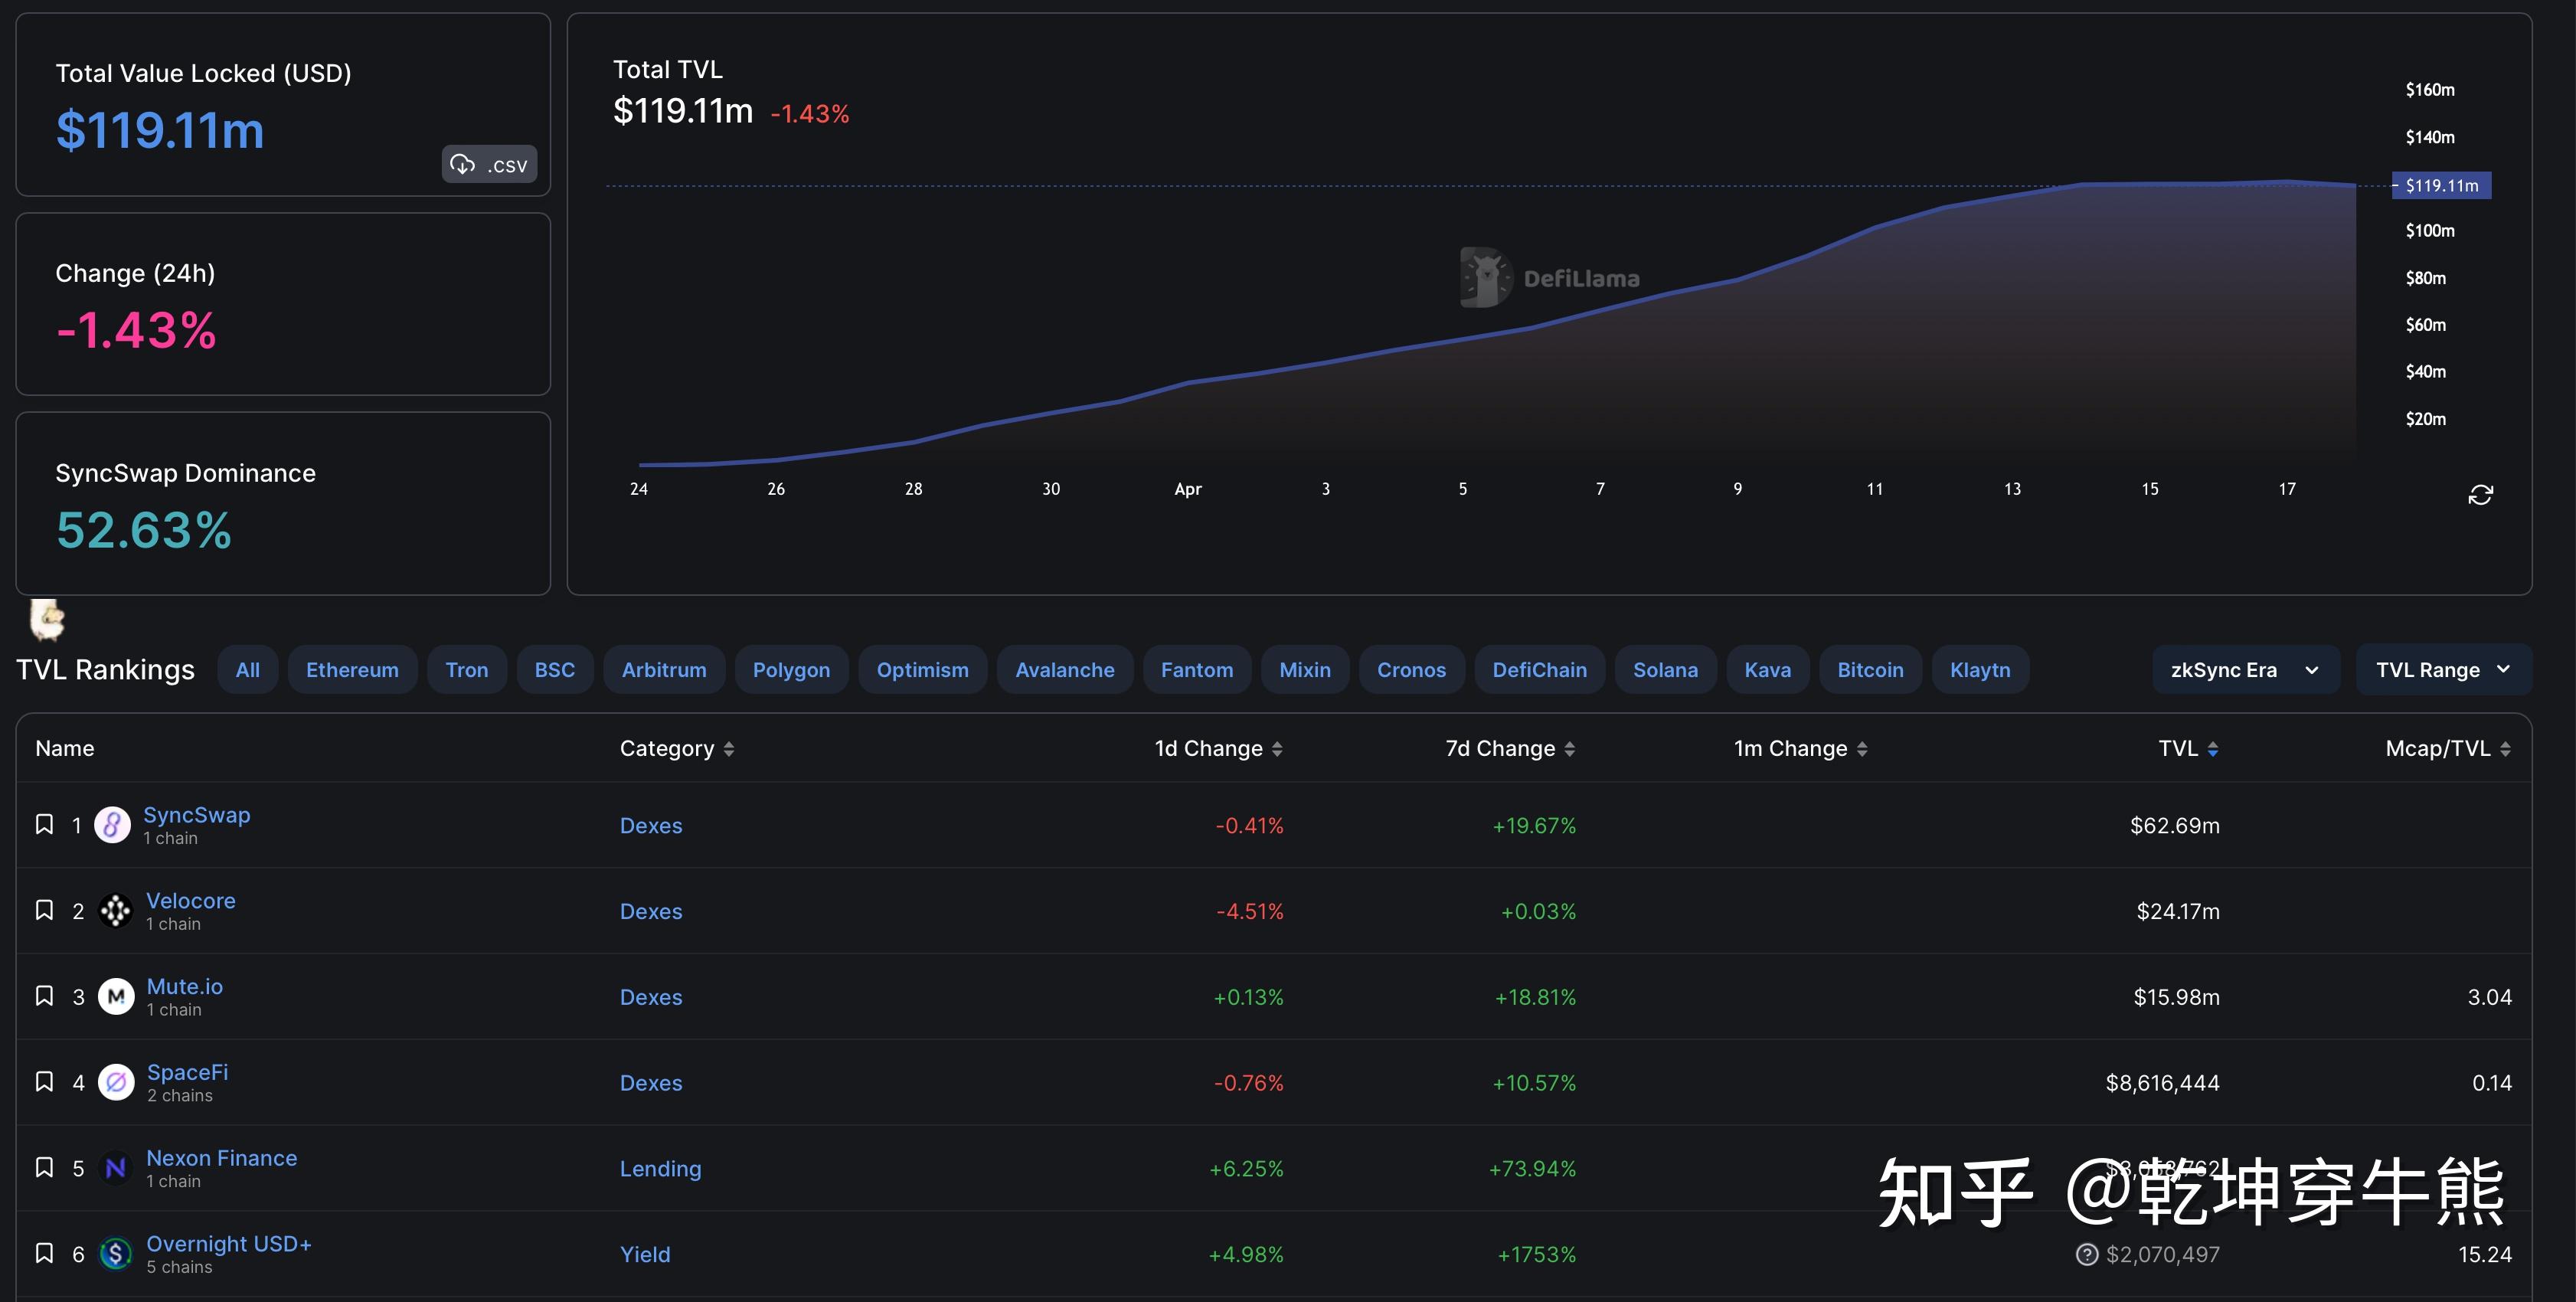Viewport: 2576px width, 1302px height.
Task: Sort by the 7d Change column arrows
Action: [1570, 749]
